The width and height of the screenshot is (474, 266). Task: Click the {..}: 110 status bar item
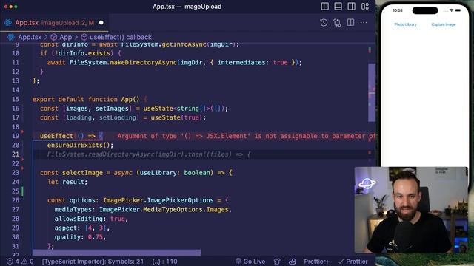[164, 262]
